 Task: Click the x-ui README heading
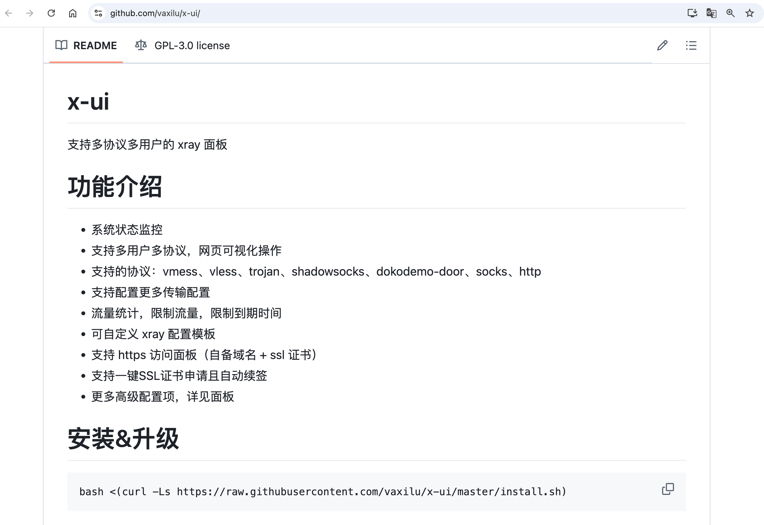[x=88, y=102]
